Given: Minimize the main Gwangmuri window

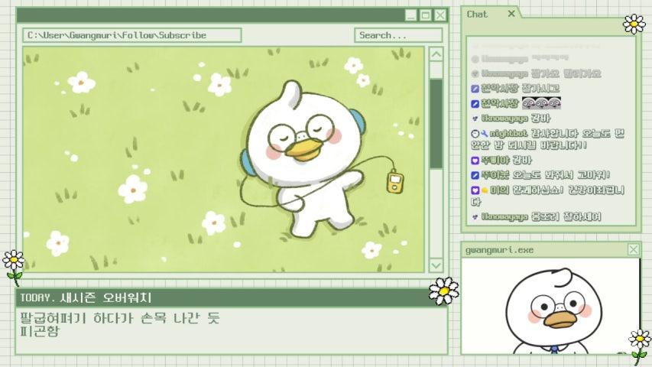Looking at the screenshot, I should tap(410, 15).
